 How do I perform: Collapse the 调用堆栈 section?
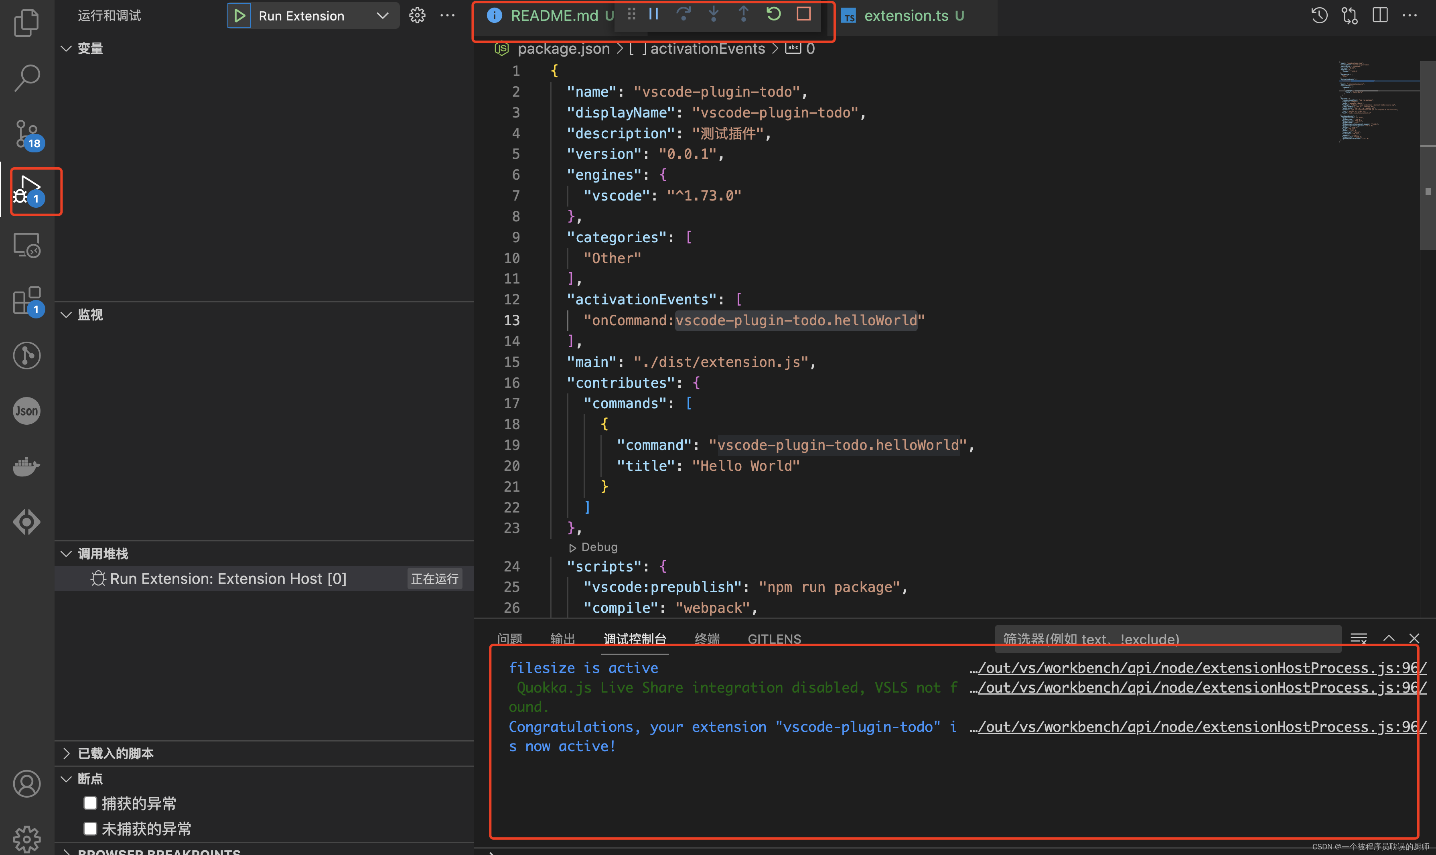point(66,554)
